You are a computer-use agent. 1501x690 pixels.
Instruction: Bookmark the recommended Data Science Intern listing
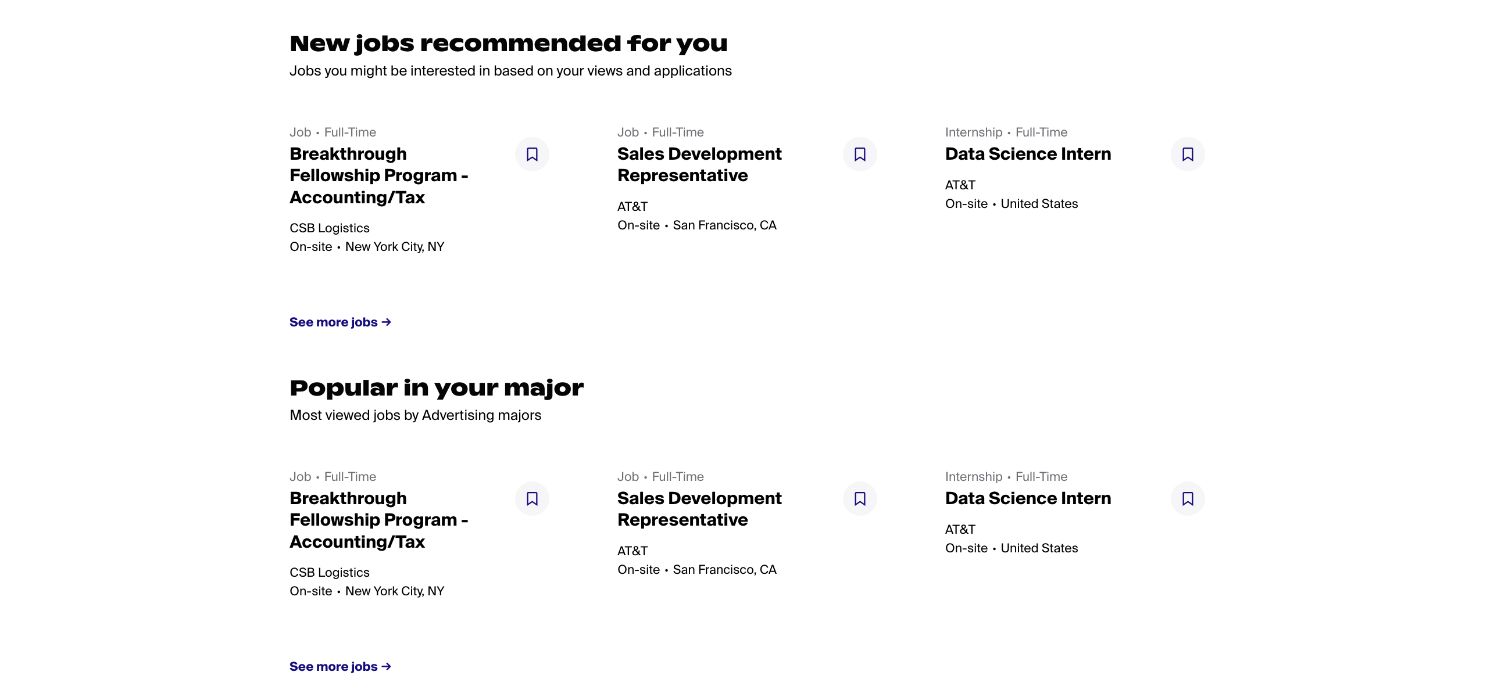pyautogui.click(x=1188, y=154)
